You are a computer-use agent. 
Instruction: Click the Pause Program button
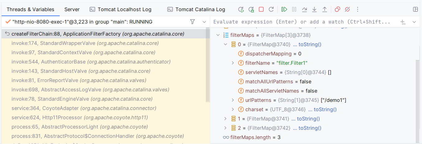tap(294, 10)
